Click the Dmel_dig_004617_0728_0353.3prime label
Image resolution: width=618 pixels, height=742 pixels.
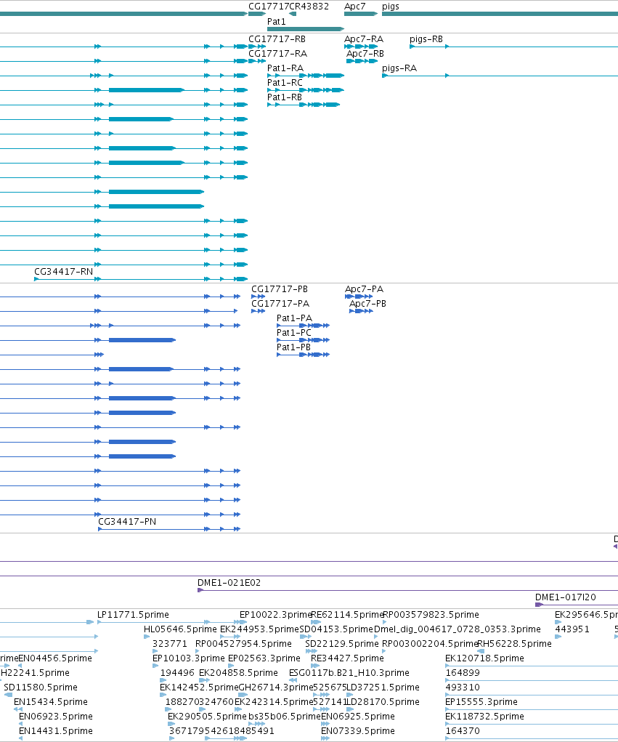pyautogui.click(x=458, y=629)
